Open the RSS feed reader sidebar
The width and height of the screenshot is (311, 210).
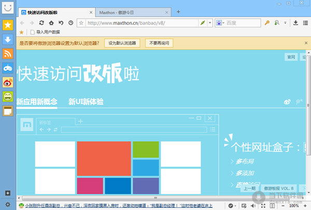pos(8,53)
